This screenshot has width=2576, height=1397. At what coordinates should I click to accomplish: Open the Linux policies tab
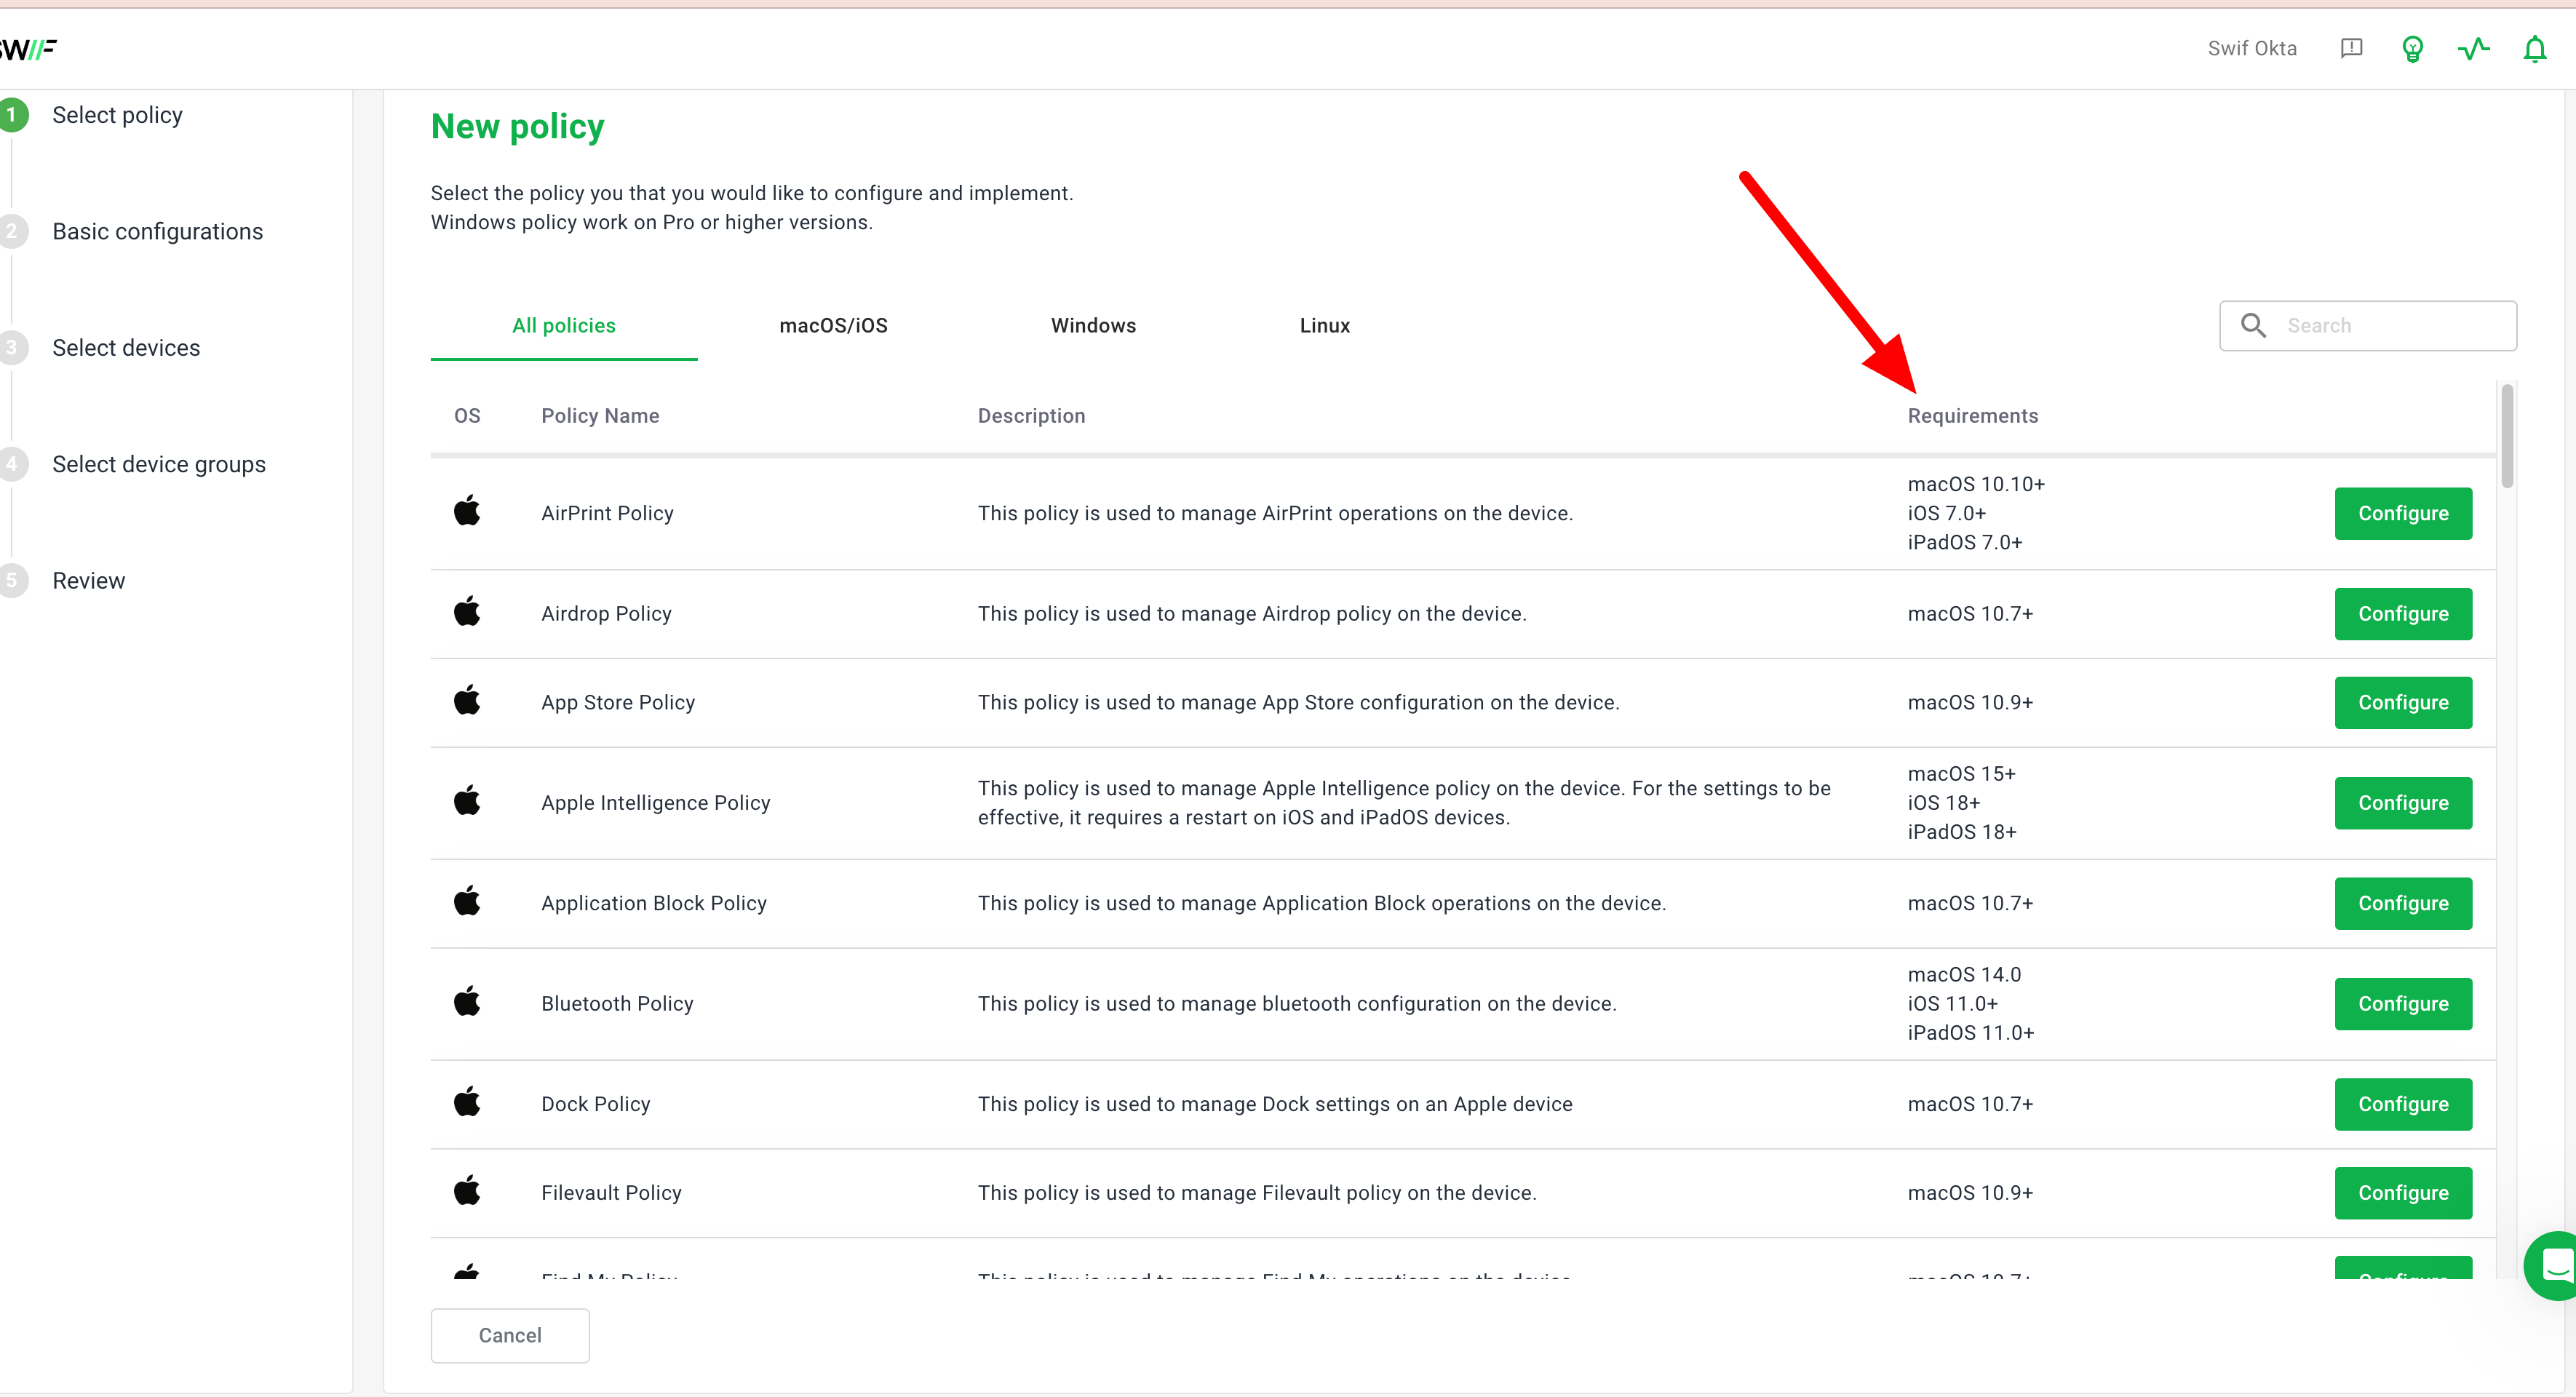point(1324,326)
